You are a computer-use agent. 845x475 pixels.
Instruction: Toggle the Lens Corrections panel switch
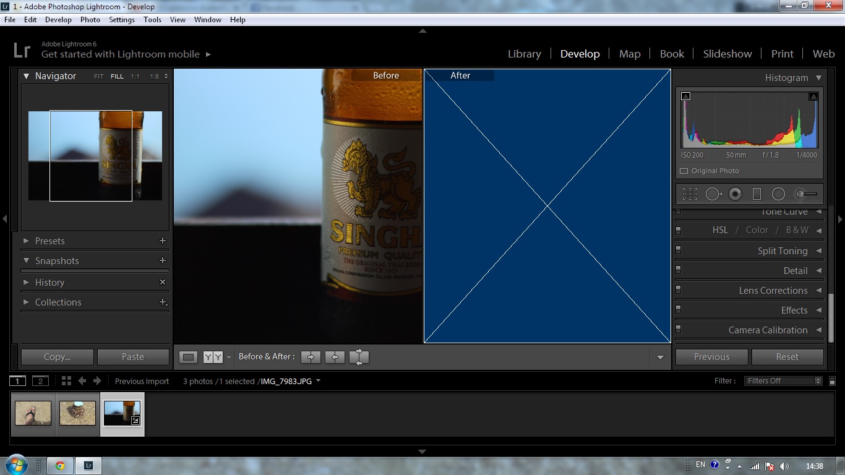click(x=679, y=290)
